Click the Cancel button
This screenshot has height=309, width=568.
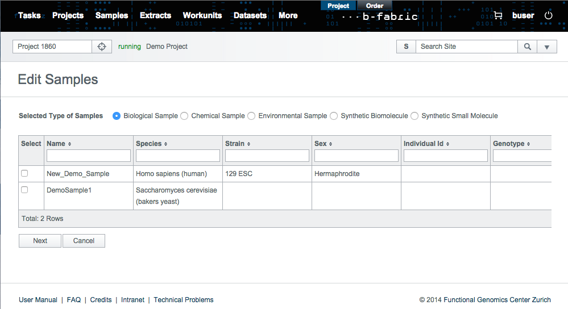pyautogui.click(x=84, y=241)
